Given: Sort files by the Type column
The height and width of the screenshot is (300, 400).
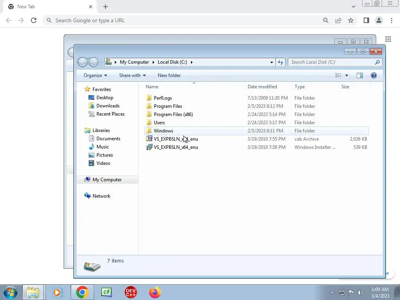Looking at the screenshot, I should (x=316, y=86).
